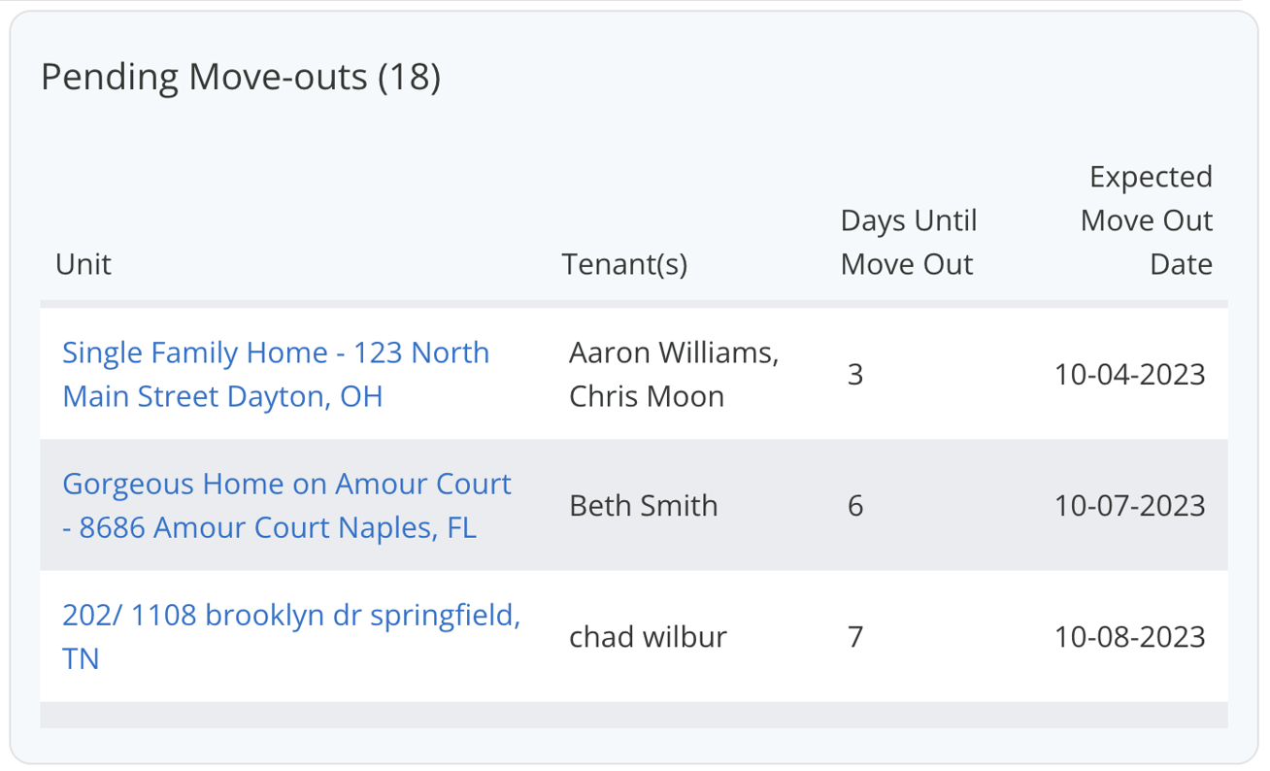Select the days value 6 for Naples home
The height and width of the screenshot is (771, 1270).
(x=854, y=505)
